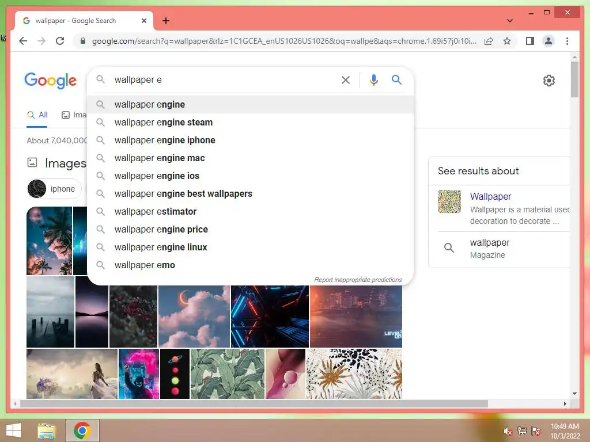The image size is (590, 442).
Task: Click the vertical page scrollbar
Action: tap(574, 79)
